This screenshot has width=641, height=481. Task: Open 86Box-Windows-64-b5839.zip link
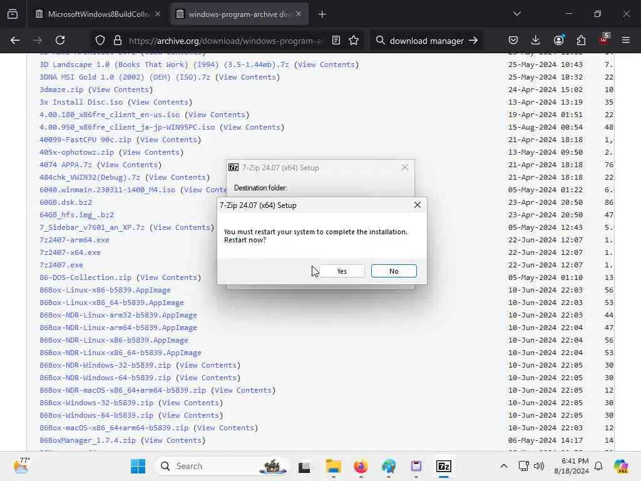tap(96, 415)
